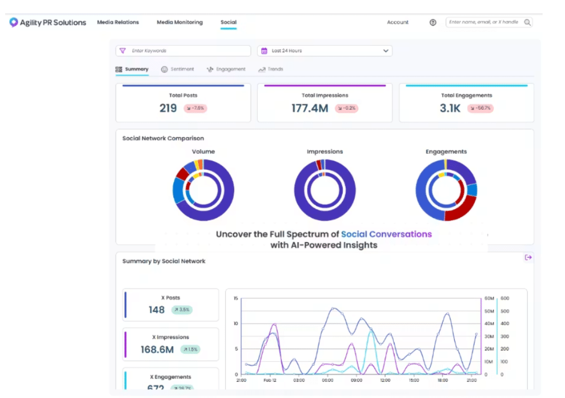565x398 pixels.
Task: Switch to the Summary tab
Action: point(132,69)
